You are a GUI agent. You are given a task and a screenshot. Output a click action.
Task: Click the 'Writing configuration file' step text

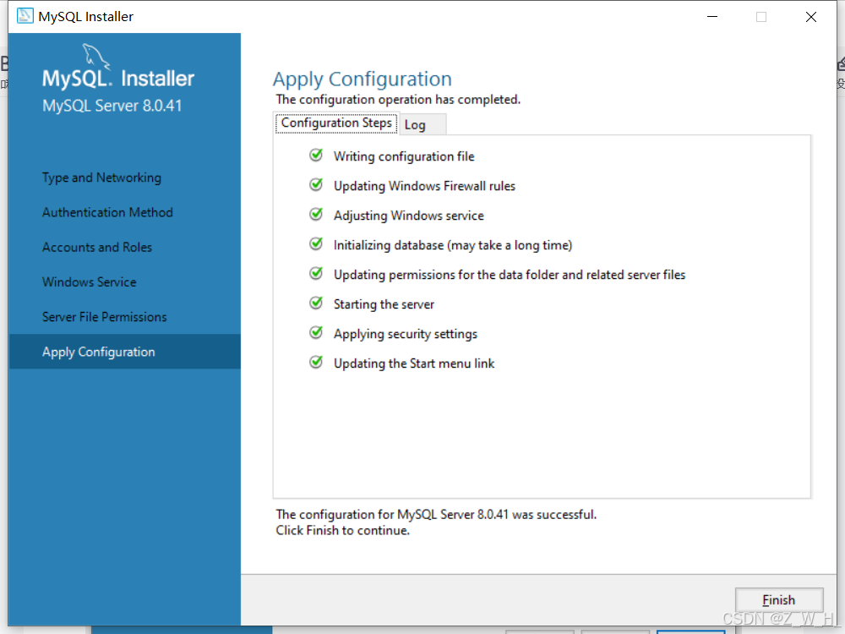[x=404, y=156]
